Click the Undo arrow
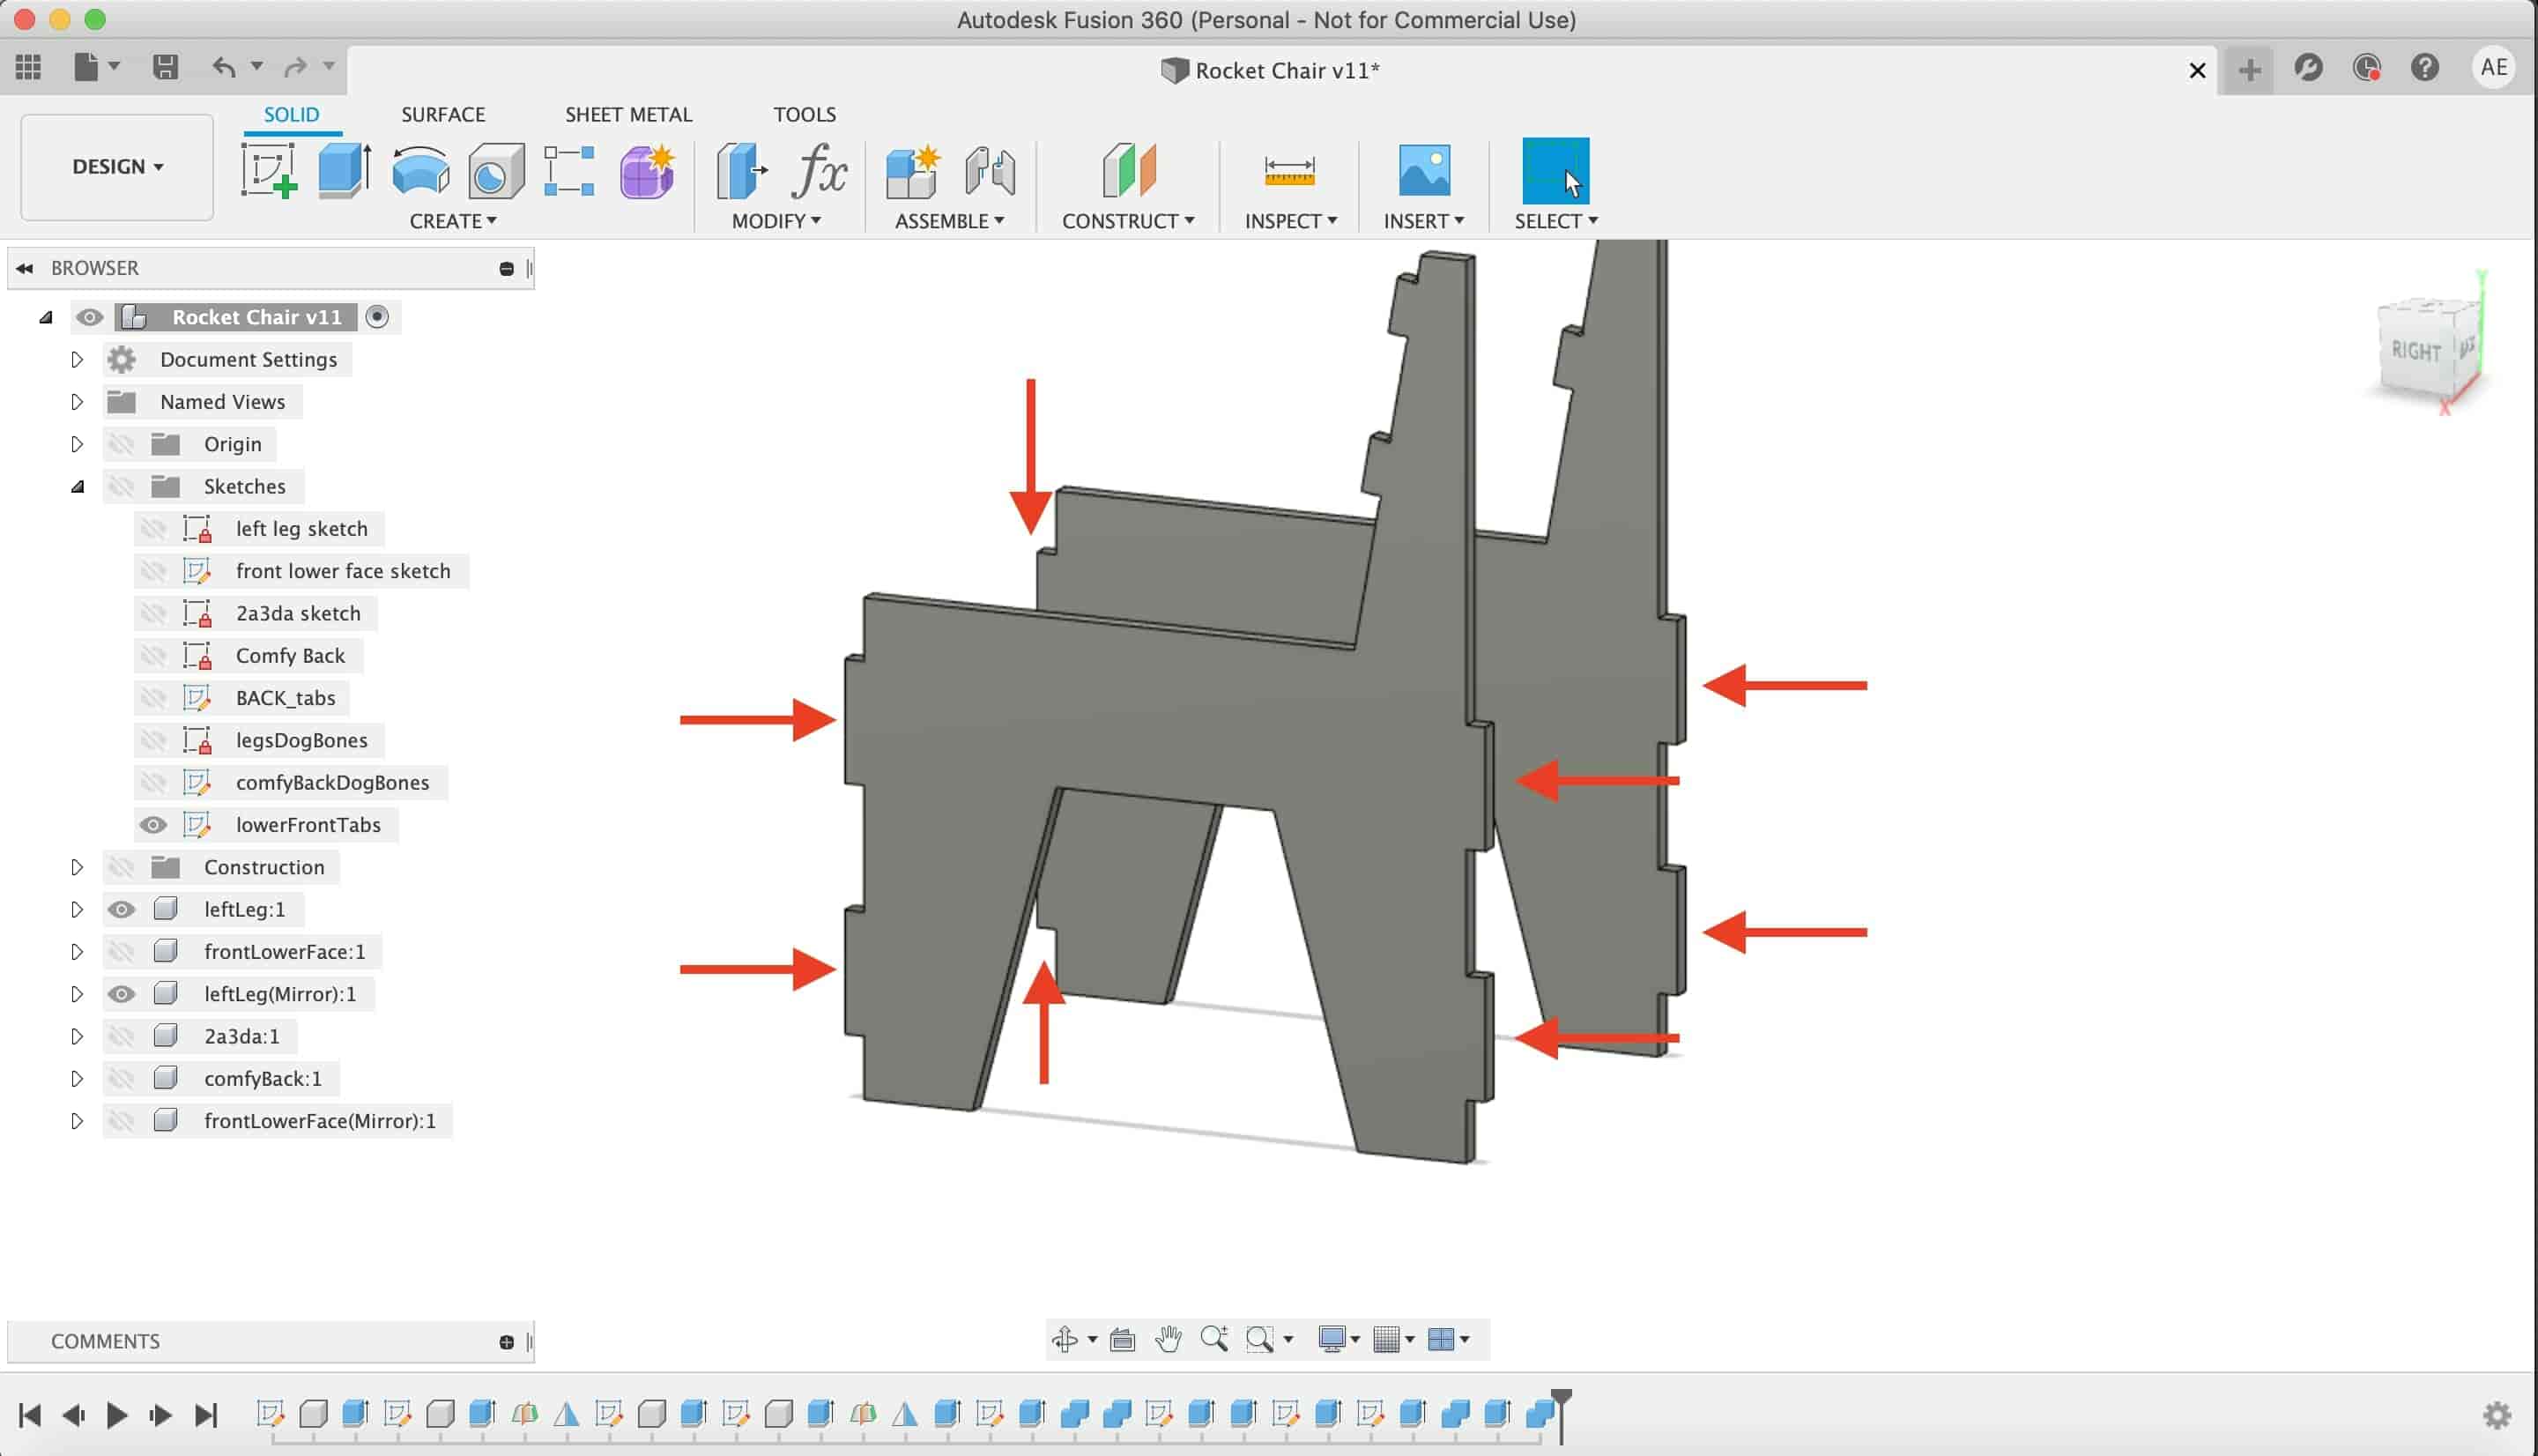The width and height of the screenshot is (2538, 1456). (x=224, y=67)
